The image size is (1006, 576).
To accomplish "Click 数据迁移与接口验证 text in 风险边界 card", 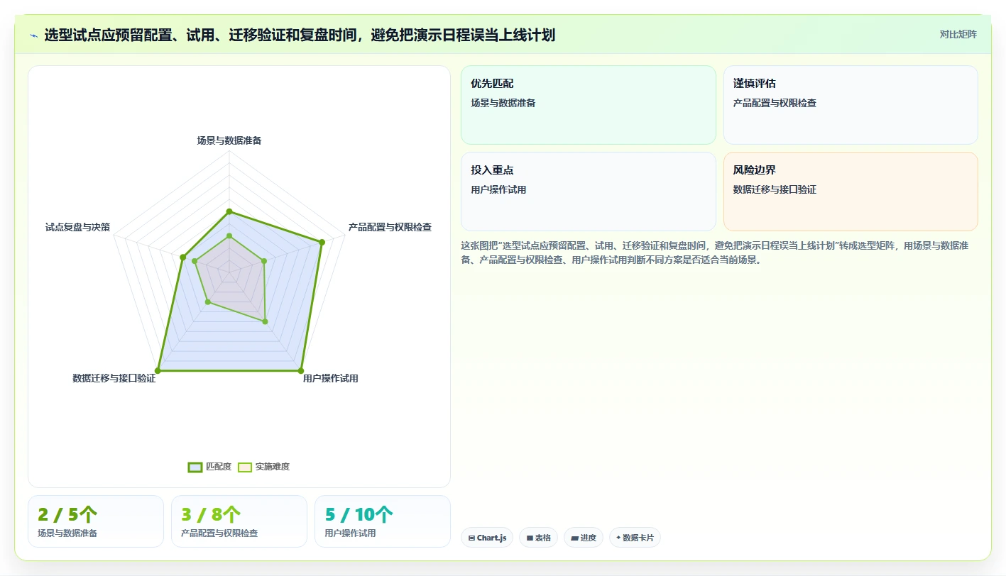I will click(775, 189).
